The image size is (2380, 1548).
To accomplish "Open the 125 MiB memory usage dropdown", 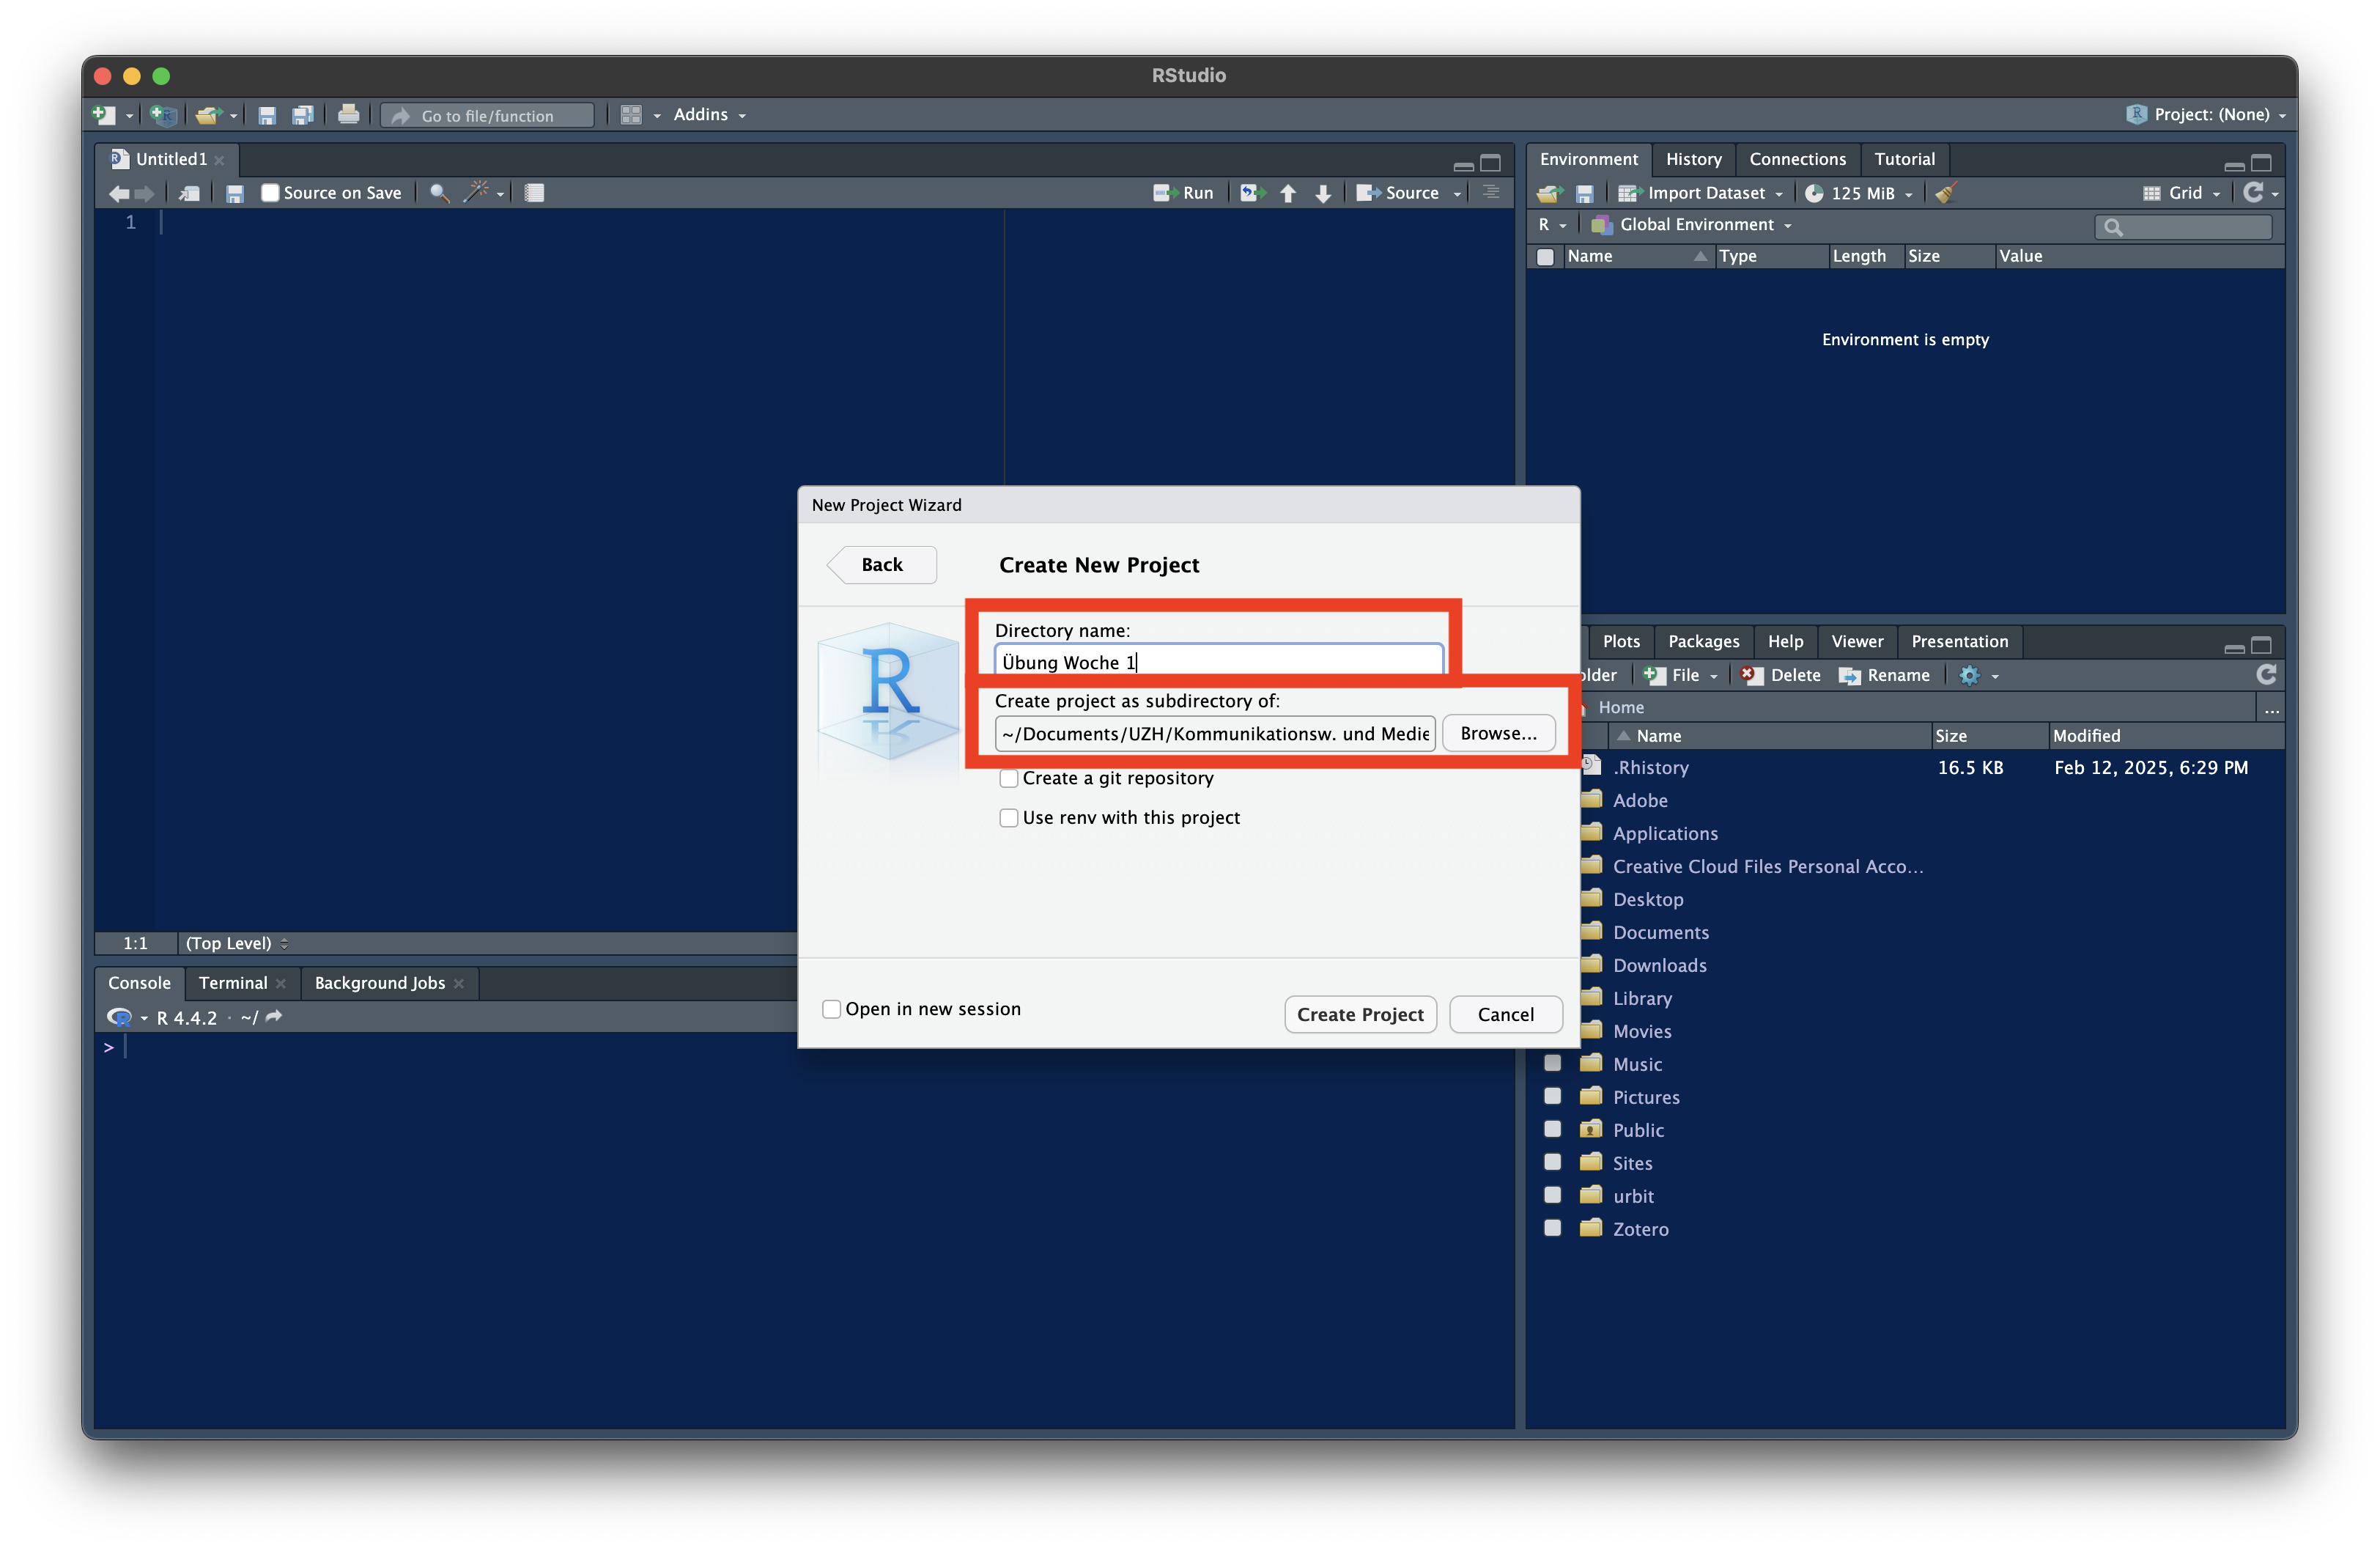I will point(1858,193).
